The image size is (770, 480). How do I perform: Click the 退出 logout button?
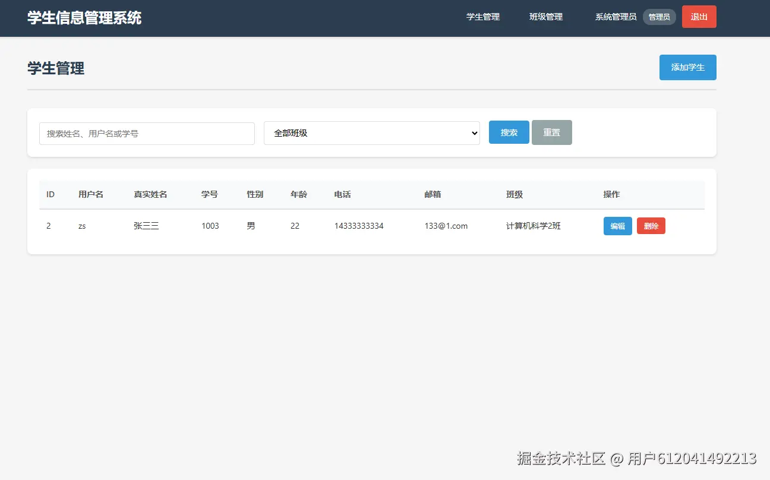tap(699, 17)
